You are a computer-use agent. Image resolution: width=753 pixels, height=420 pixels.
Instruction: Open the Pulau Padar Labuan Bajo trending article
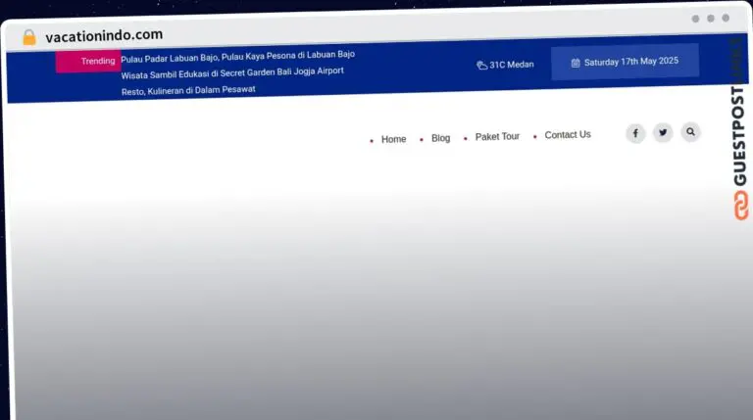pyautogui.click(x=237, y=56)
